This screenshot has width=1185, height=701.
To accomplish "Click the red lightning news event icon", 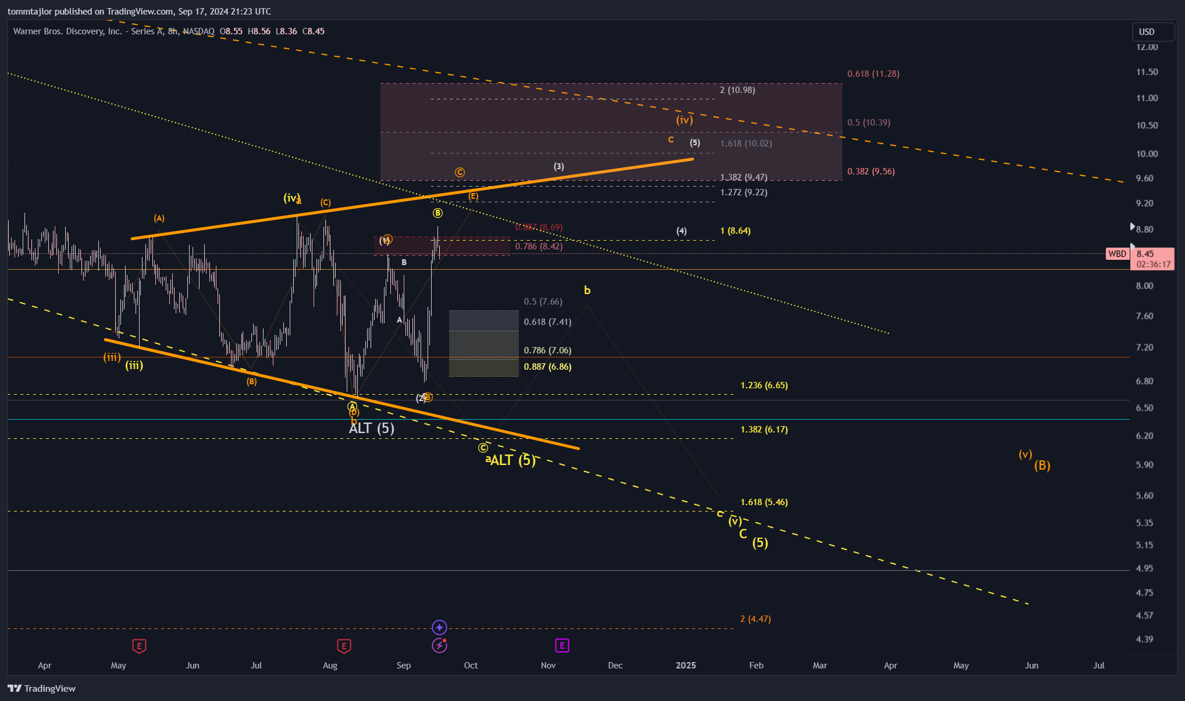I will (439, 645).
